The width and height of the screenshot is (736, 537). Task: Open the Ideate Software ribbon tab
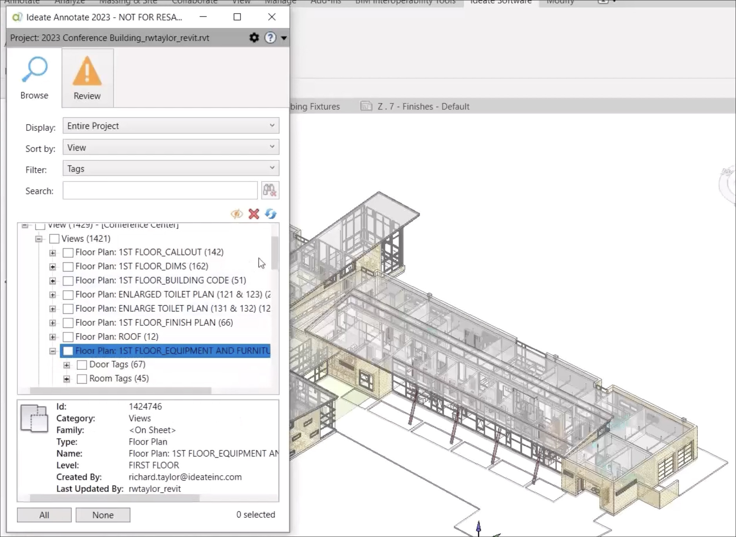click(x=501, y=2)
